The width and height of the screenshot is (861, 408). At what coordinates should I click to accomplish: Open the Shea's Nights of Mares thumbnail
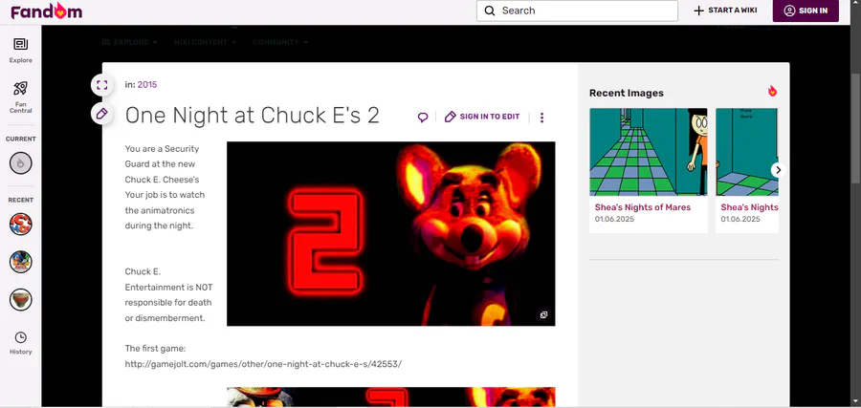(649, 152)
